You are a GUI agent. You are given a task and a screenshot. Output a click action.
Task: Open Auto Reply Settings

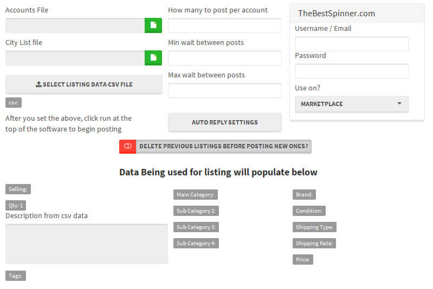[x=224, y=122]
